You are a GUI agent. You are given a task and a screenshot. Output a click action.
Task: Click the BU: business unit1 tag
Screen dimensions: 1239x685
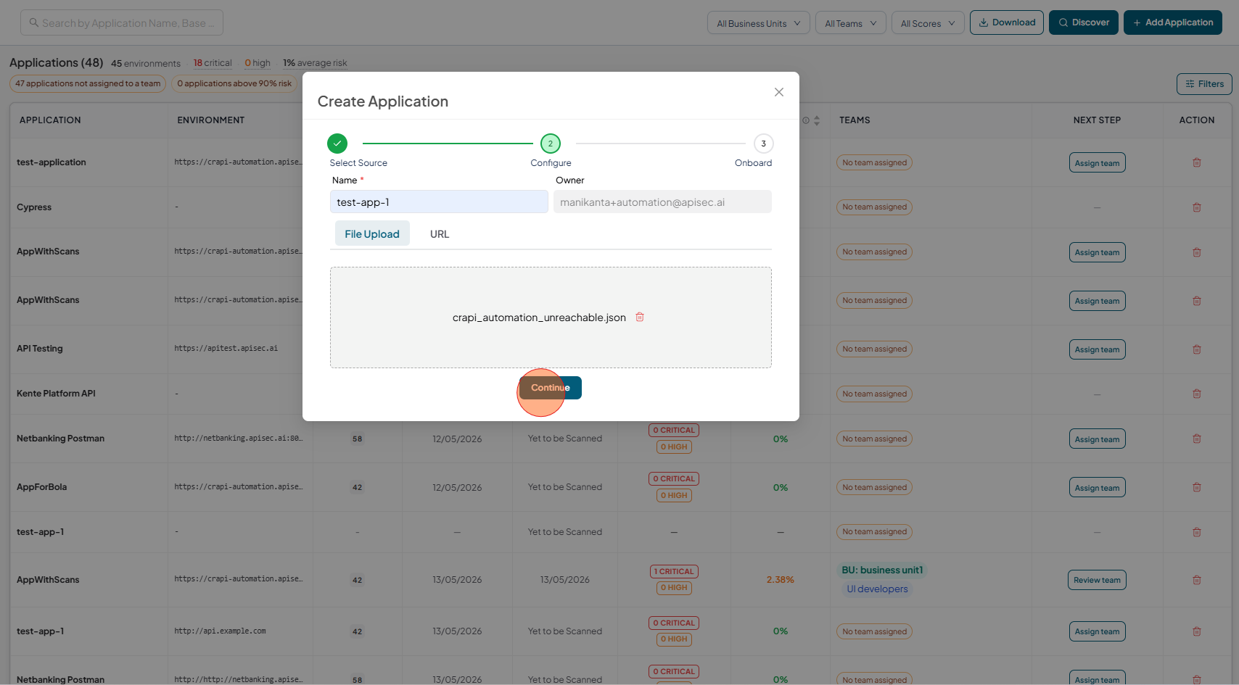click(882, 570)
